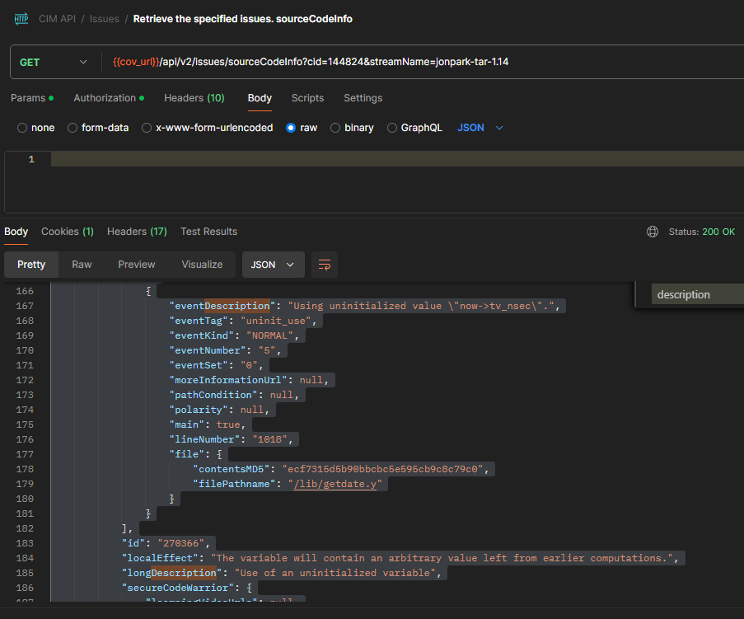Screen dimensions: 744x619
Task: Click the Issues breadcrumb link
Action: [x=105, y=18]
